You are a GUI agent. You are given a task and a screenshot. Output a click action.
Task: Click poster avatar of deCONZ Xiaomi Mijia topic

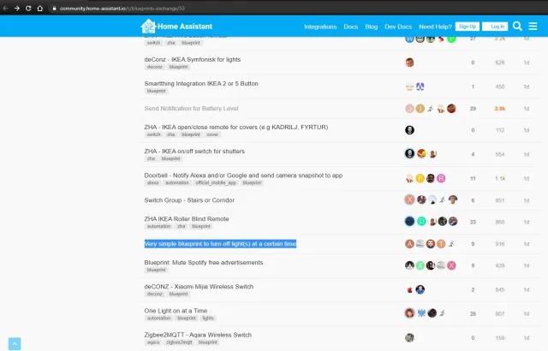(410, 289)
